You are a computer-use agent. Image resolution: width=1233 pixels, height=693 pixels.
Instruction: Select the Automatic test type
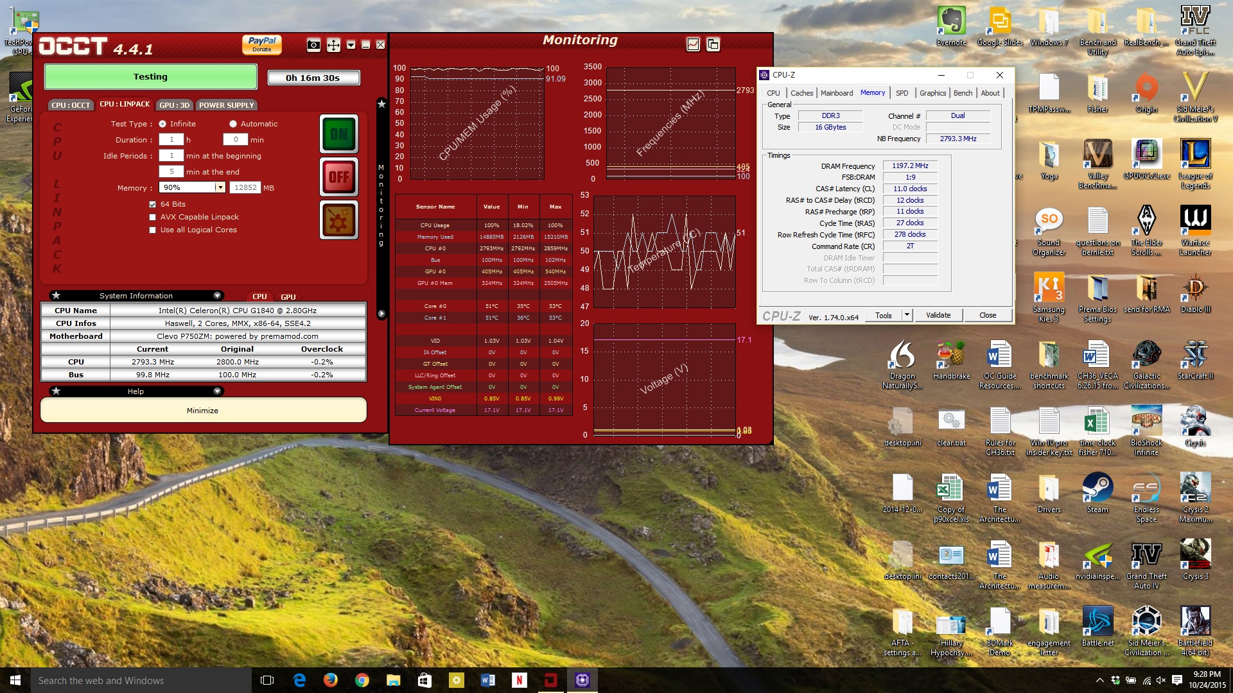(x=233, y=124)
